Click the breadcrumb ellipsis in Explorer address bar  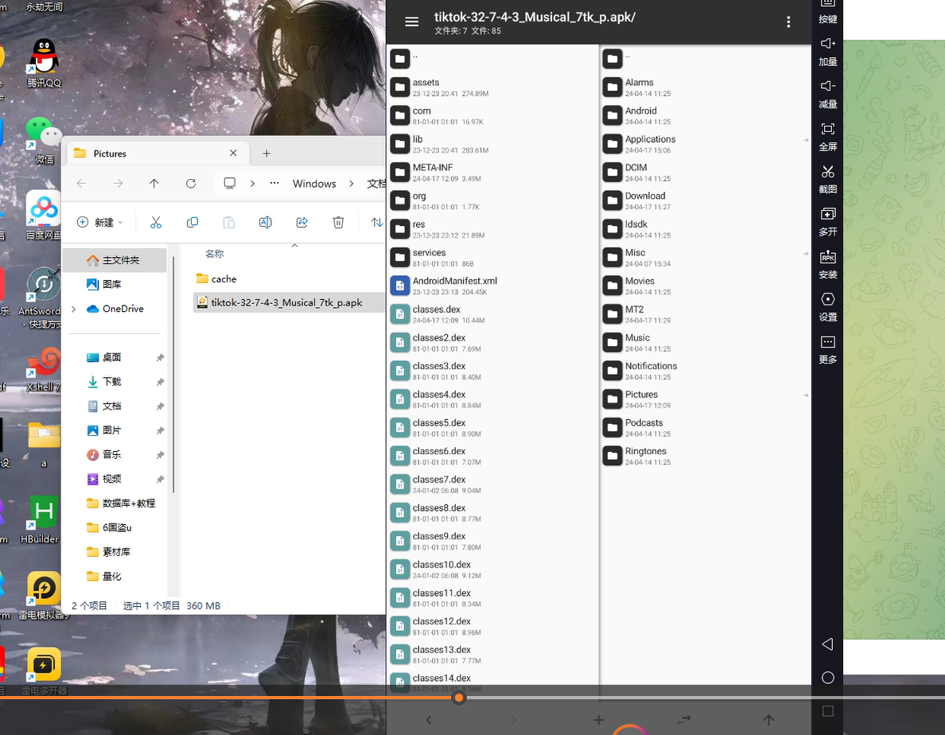coord(274,183)
